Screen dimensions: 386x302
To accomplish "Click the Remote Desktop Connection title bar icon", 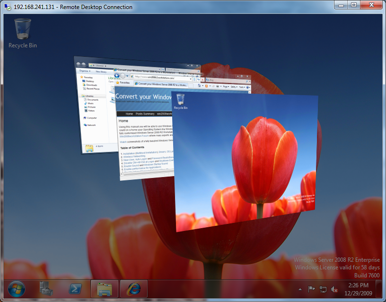I will [8, 7].
